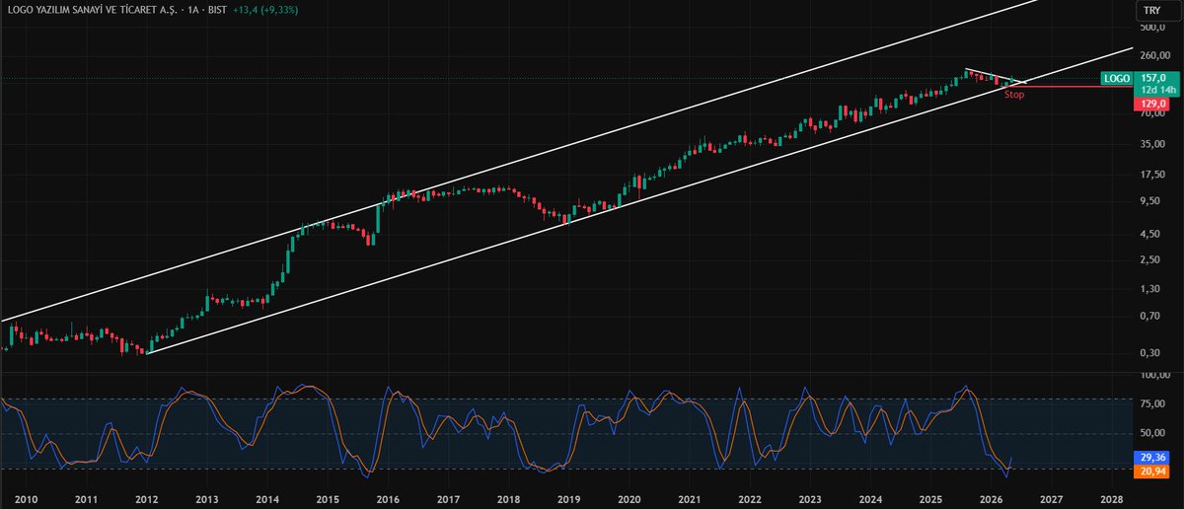Click the 35,00 price scale label
Viewport: 1184px width, 509px height.
1154,144
